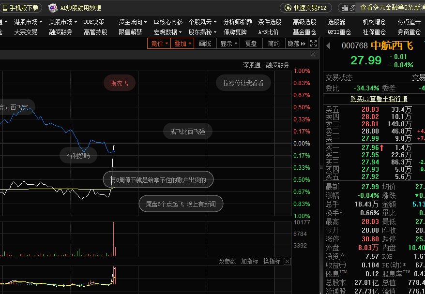Toggle the 叠加 overlay dropdown button
The image size is (425, 294).
point(182,44)
